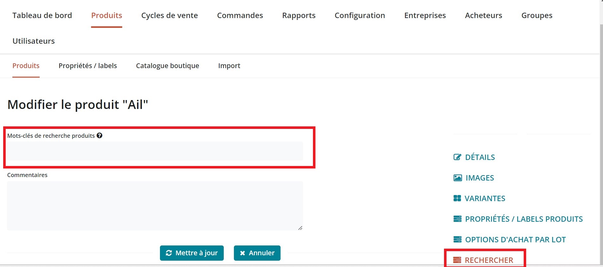This screenshot has height=267, width=603.
Task: Navigate to the Utilisateurs menu
Action: (34, 41)
